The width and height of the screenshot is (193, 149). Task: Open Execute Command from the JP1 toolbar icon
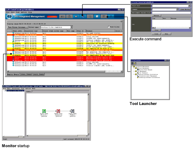click(x=83, y=17)
